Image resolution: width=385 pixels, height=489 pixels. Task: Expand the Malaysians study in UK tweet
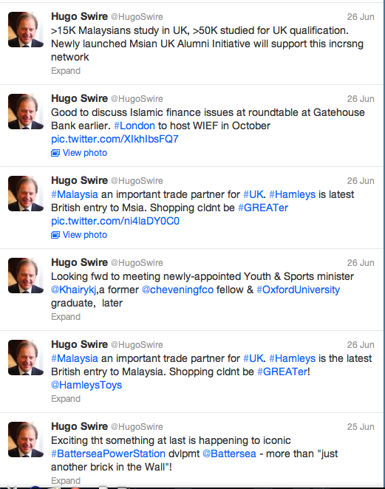click(66, 71)
